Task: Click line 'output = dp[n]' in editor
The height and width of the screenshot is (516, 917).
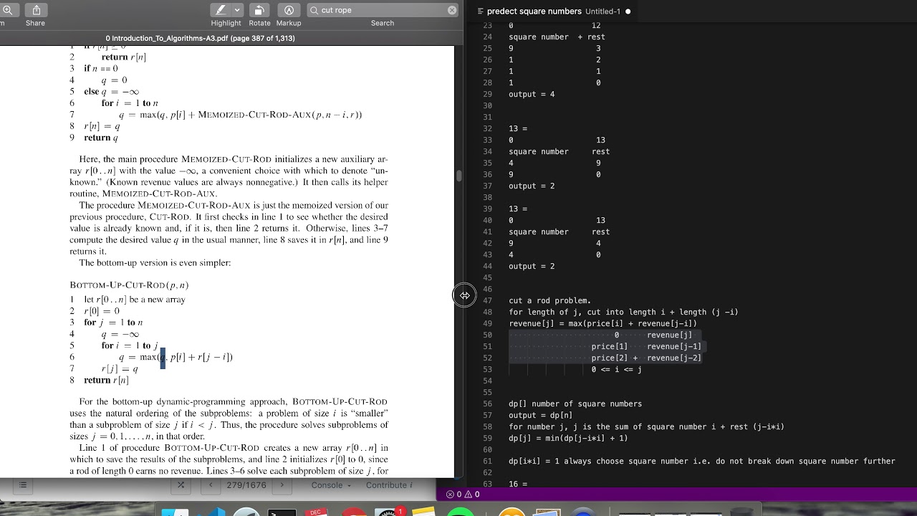Action: 540,415
